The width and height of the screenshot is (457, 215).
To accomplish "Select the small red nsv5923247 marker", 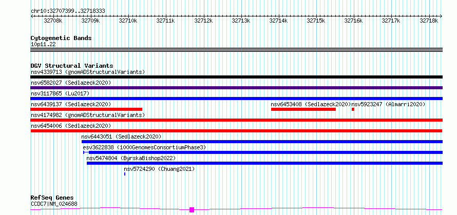I will pos(353,109).
